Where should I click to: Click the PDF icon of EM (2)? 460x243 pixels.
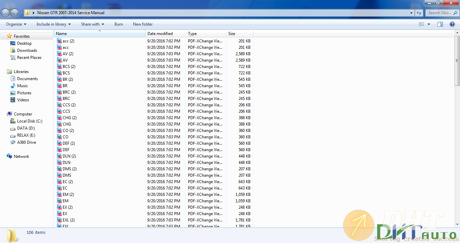(59, 195)
